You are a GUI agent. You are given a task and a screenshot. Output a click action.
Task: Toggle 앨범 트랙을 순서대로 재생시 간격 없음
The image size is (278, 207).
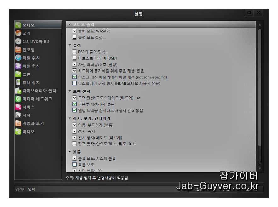pyautogui.click(x=75, y=110)
